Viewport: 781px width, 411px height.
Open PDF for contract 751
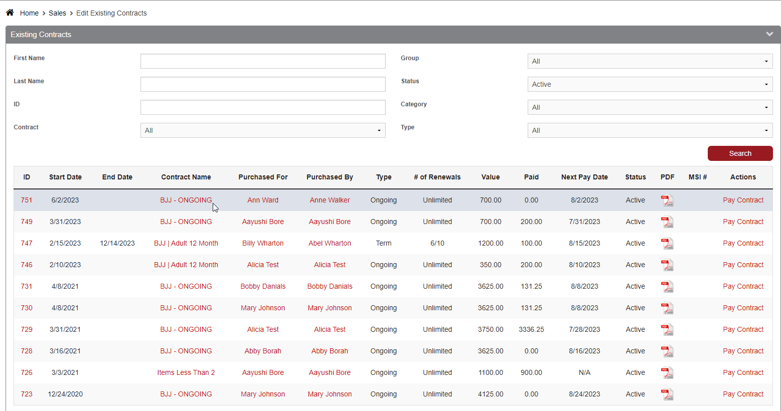(x=667, y=200)
